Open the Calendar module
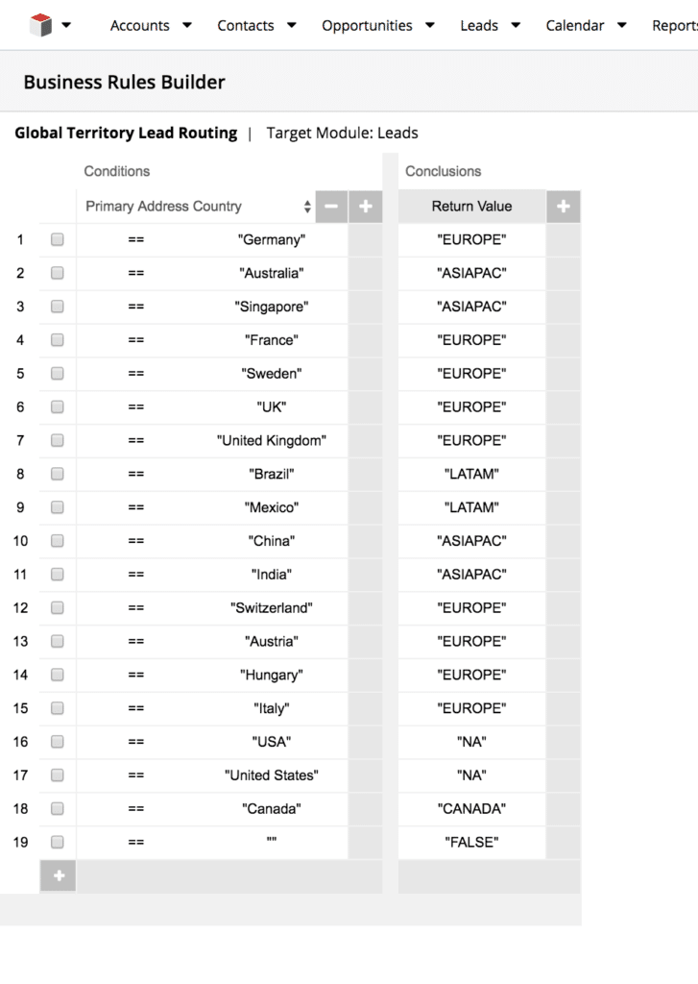The height and width of the screenshot is (984, 698). pyautogui.click(x=575, y=26)
